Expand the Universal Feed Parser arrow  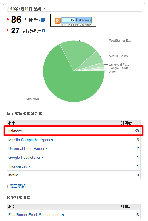coord(47,148)
